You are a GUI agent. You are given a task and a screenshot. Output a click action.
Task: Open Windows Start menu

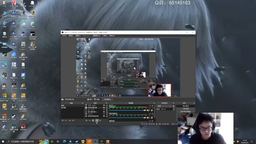pos(3,141)
